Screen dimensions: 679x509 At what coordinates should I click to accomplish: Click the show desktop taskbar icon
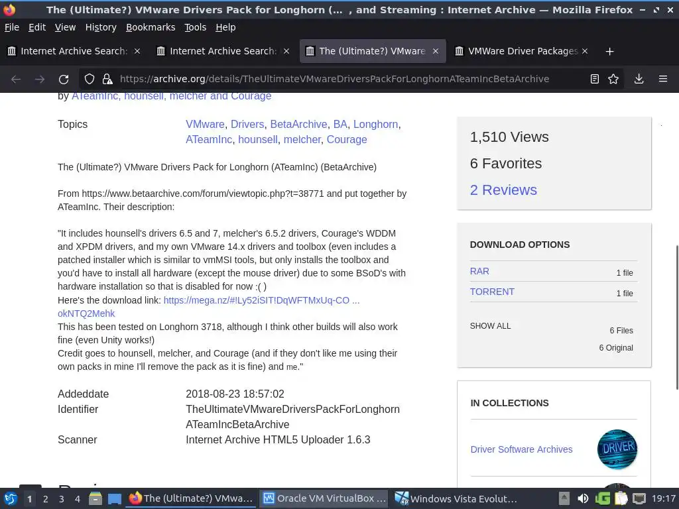pos(114,498)
